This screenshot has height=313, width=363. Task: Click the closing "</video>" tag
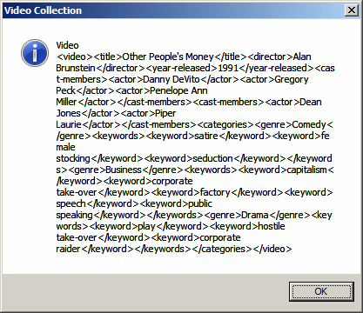(272, 249)
